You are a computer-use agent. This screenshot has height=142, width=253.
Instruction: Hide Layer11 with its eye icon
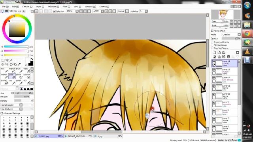tap(214, 86)
